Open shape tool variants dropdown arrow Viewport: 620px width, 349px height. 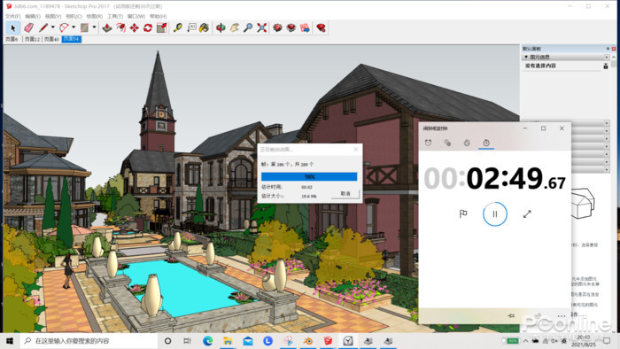click(94, 27)
